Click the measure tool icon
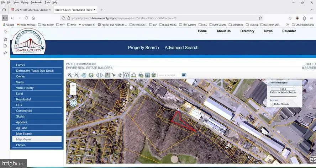This screenshot has height=168, width=316. (134, 75)
